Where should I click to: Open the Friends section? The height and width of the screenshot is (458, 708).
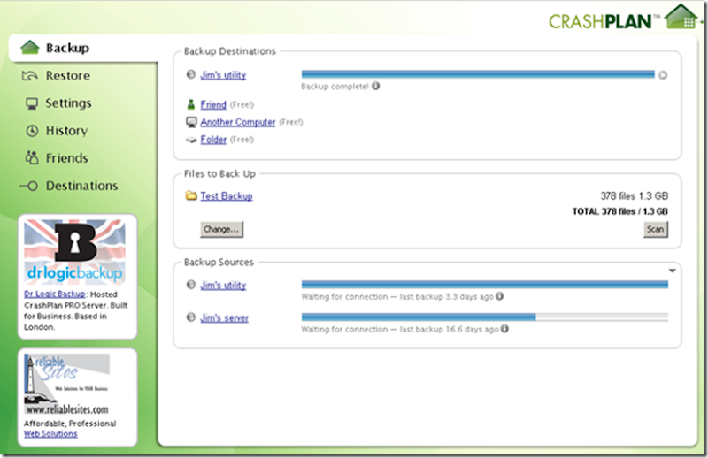click(x=67, y=158)
